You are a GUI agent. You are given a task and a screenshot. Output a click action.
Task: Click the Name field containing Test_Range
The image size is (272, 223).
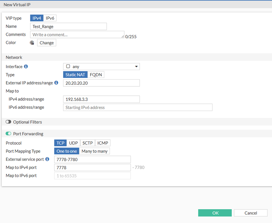(68, 27)
